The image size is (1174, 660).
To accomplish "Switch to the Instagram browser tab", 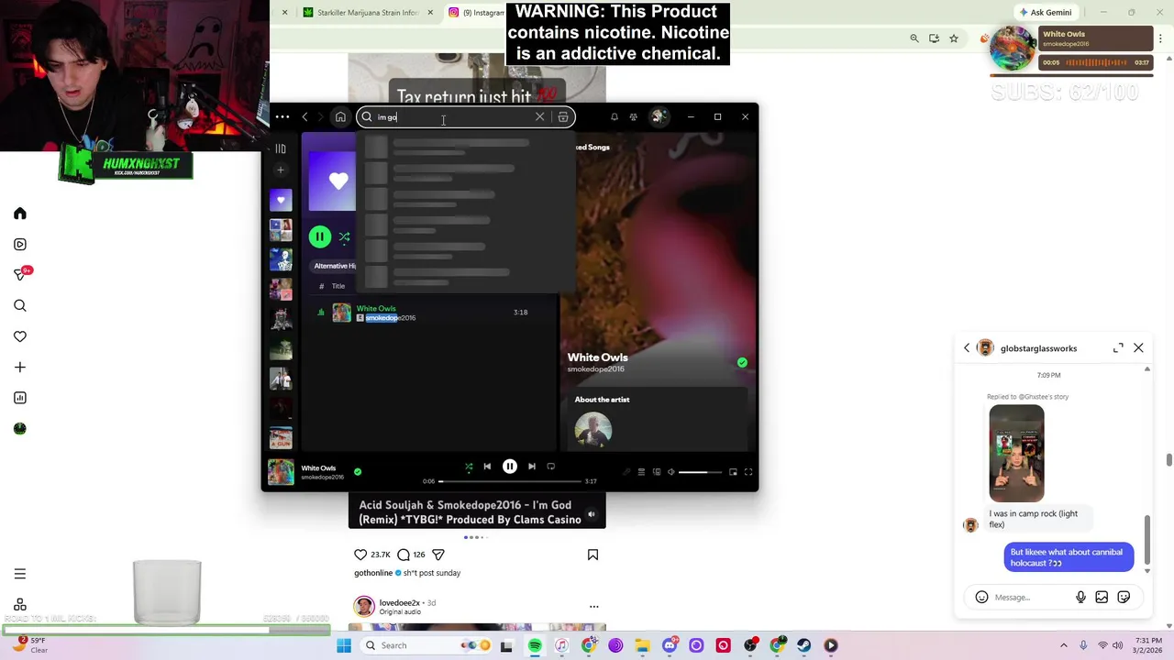I will pos(477,13).
